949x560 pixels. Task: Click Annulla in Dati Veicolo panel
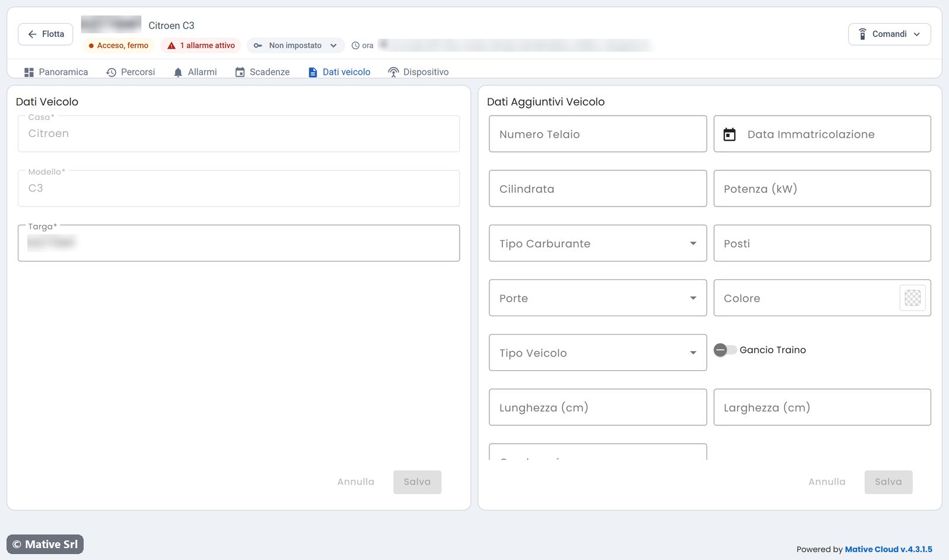click(x=356, y=482)
